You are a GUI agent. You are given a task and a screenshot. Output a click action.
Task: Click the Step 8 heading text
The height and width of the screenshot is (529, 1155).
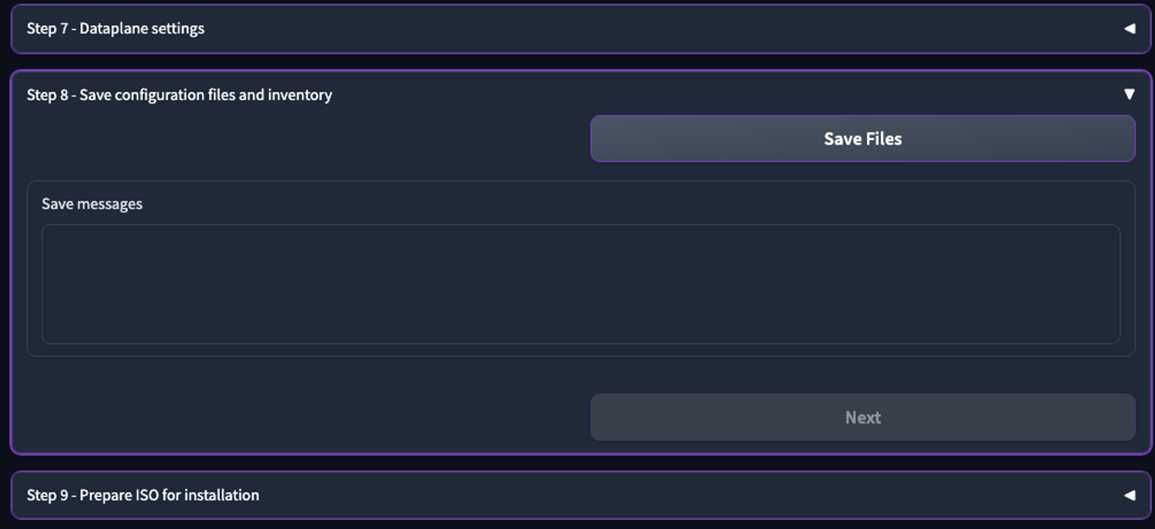179,95
